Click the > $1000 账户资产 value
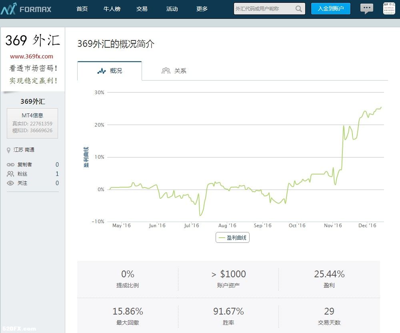 click(228, 274)
